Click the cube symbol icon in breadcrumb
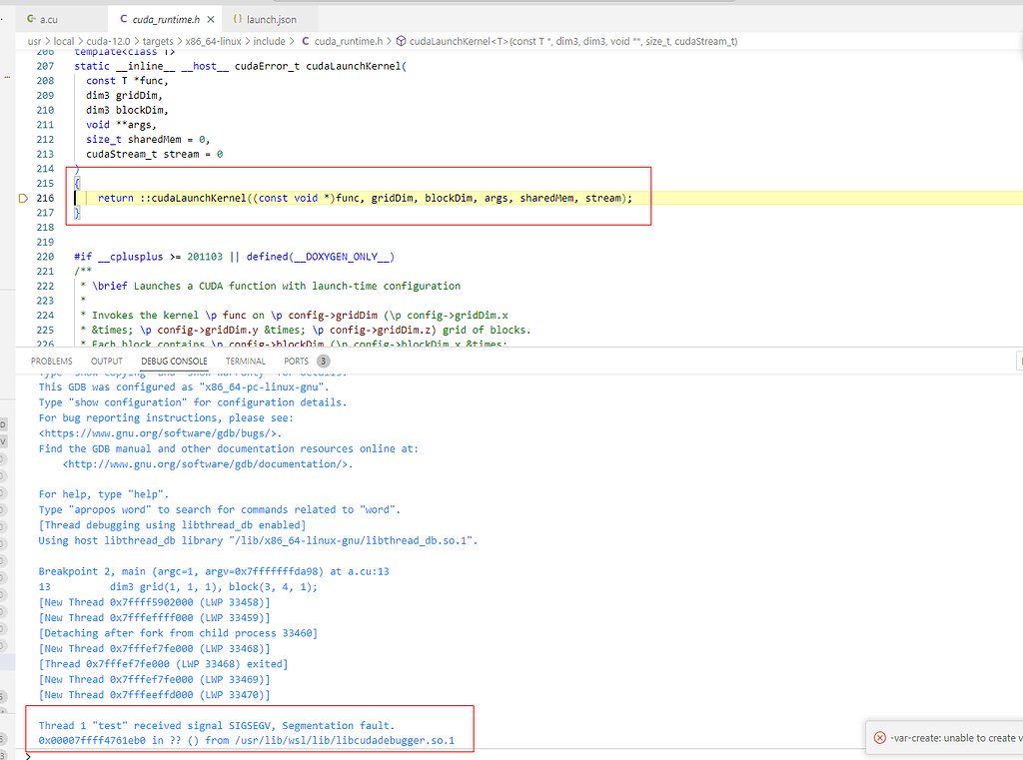This screenshot has height=760, width=1023. [x=402, y=41]
